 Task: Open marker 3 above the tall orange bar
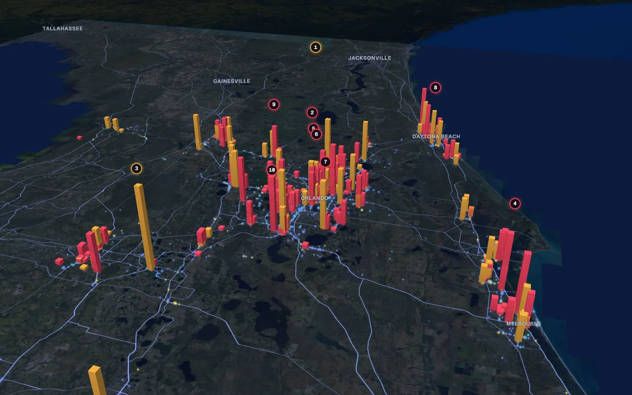pos(136,169)
